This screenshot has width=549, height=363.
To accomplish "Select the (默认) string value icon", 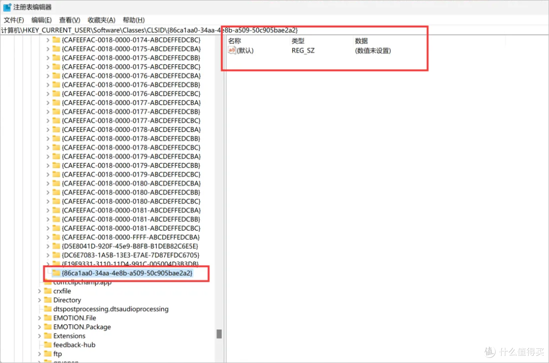I will click(232, 50).
